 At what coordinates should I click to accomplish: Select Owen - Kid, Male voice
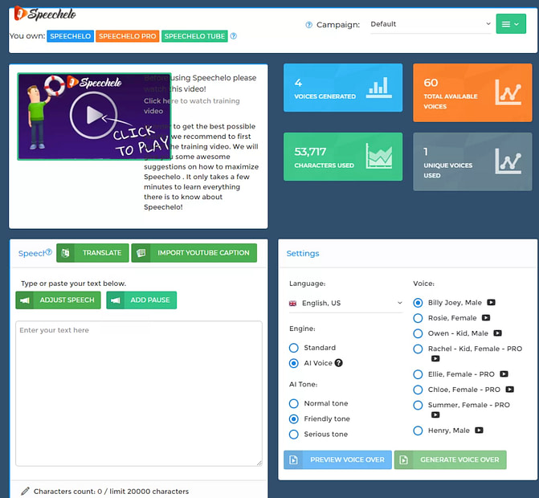[418, 333]
